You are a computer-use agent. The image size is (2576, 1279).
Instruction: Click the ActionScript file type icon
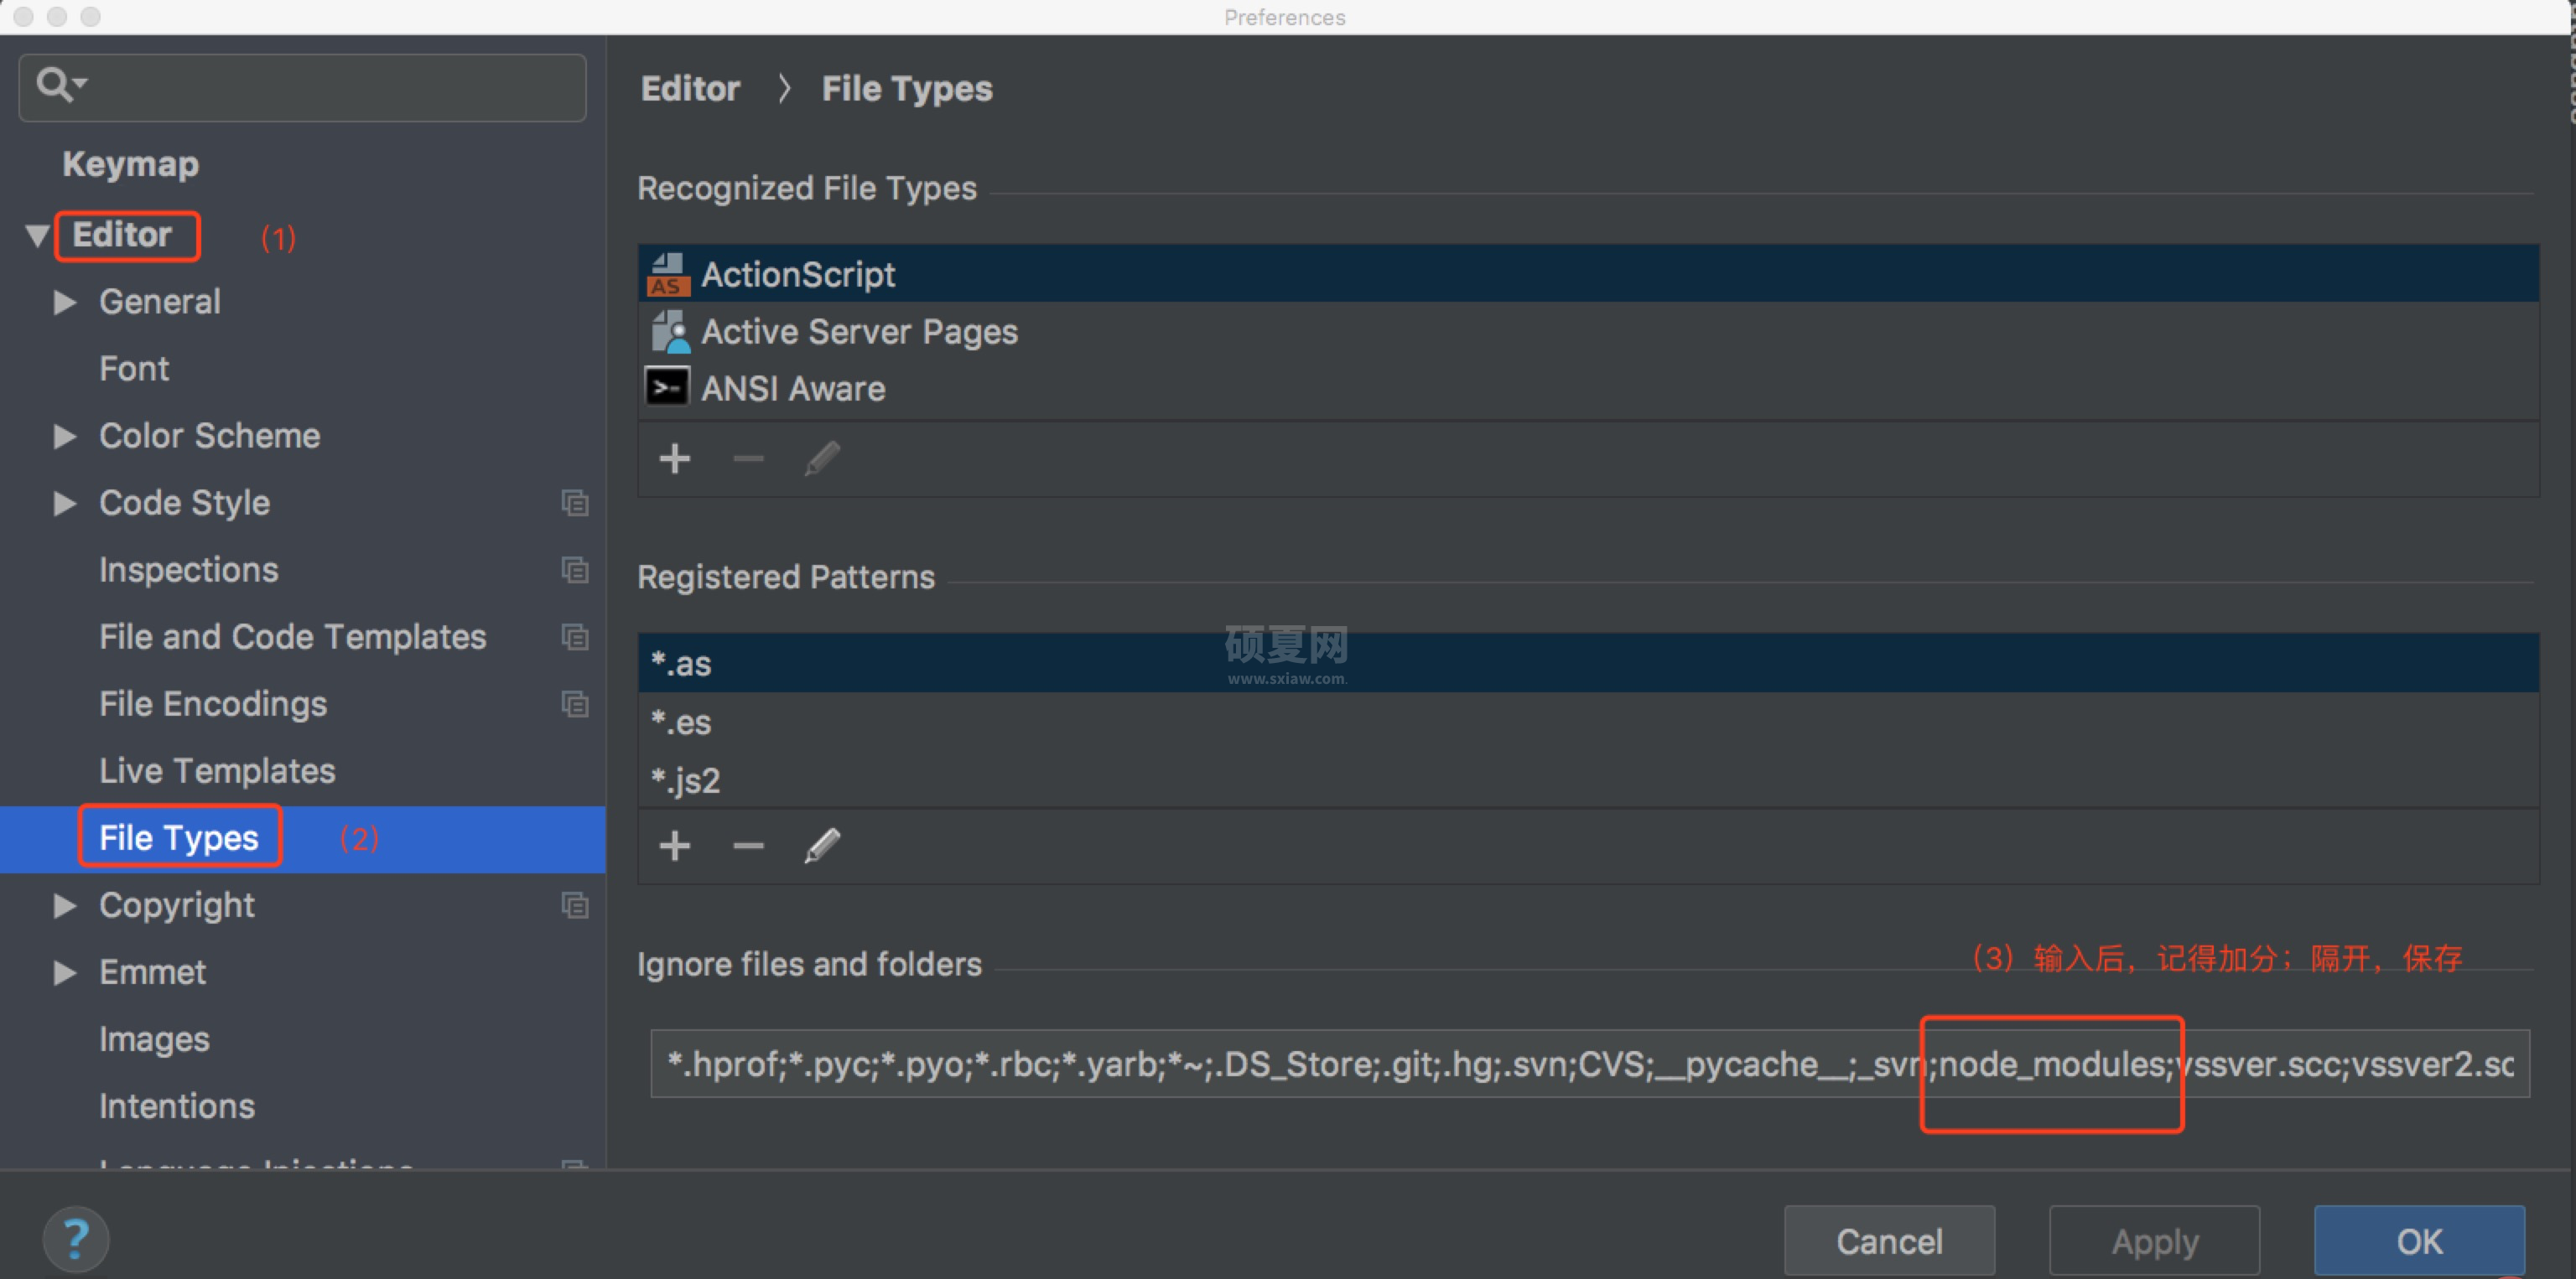coord(668,272)
